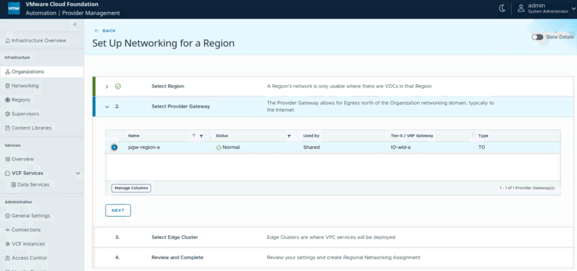Collapse sidebar with double-chevron icon
The height and width of the screenshot is (271, 577).
[x=75, y=24]
